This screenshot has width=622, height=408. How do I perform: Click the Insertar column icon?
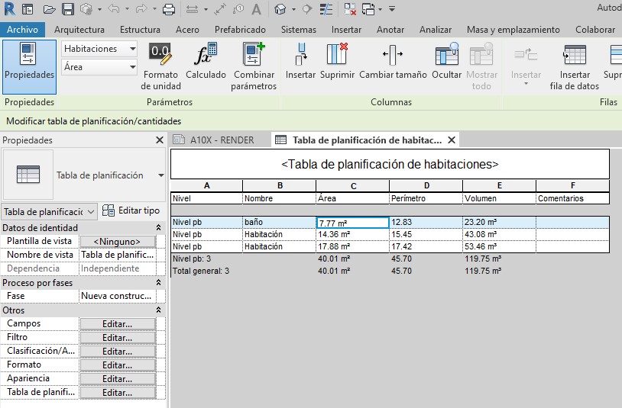[x=300, y=56]
